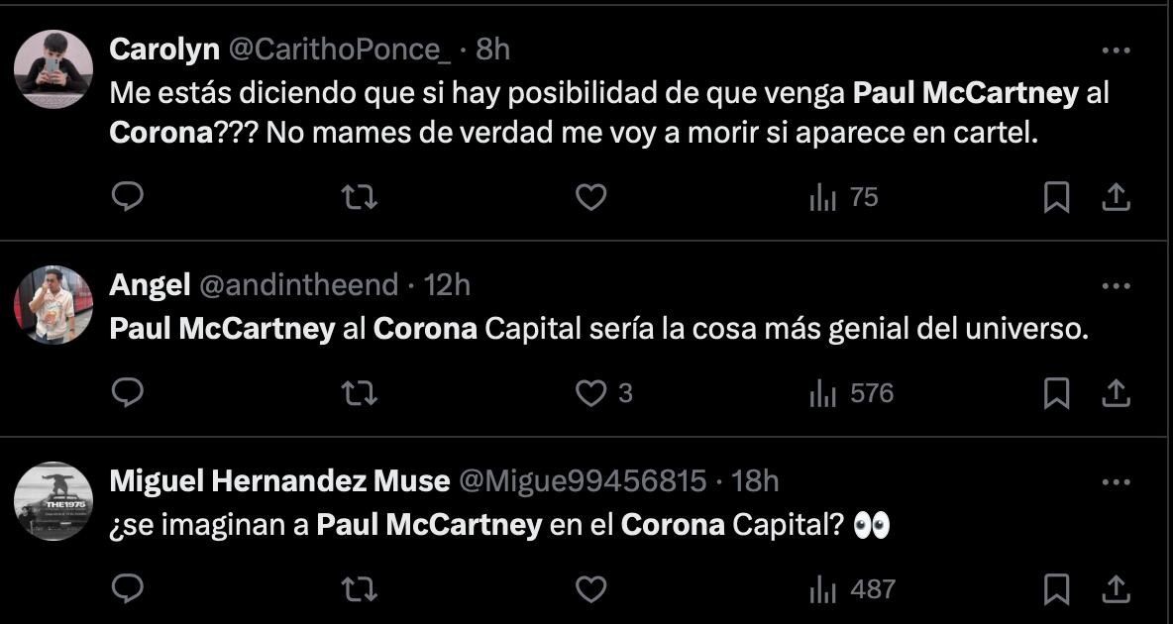1173x624 pixels.
Task: Like Carolyn's tweet about Corona
Action: point(590,198)
